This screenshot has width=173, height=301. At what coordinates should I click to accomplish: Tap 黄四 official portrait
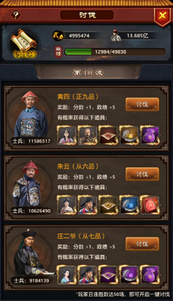coord(31,115)
